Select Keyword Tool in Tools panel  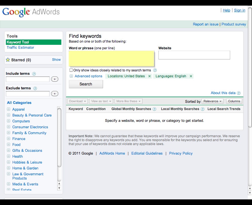pyautogui.click(x=34, y=42)
